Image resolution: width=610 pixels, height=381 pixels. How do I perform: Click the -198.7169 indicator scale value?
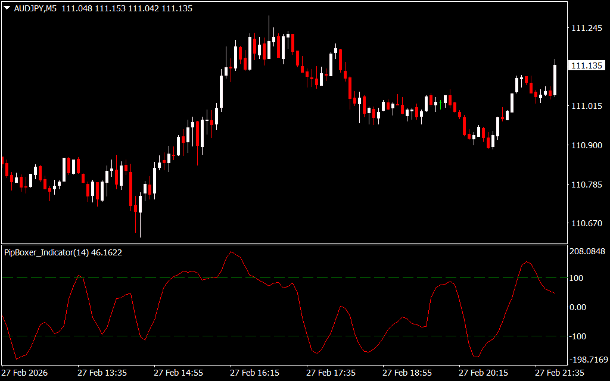(587, 360)
